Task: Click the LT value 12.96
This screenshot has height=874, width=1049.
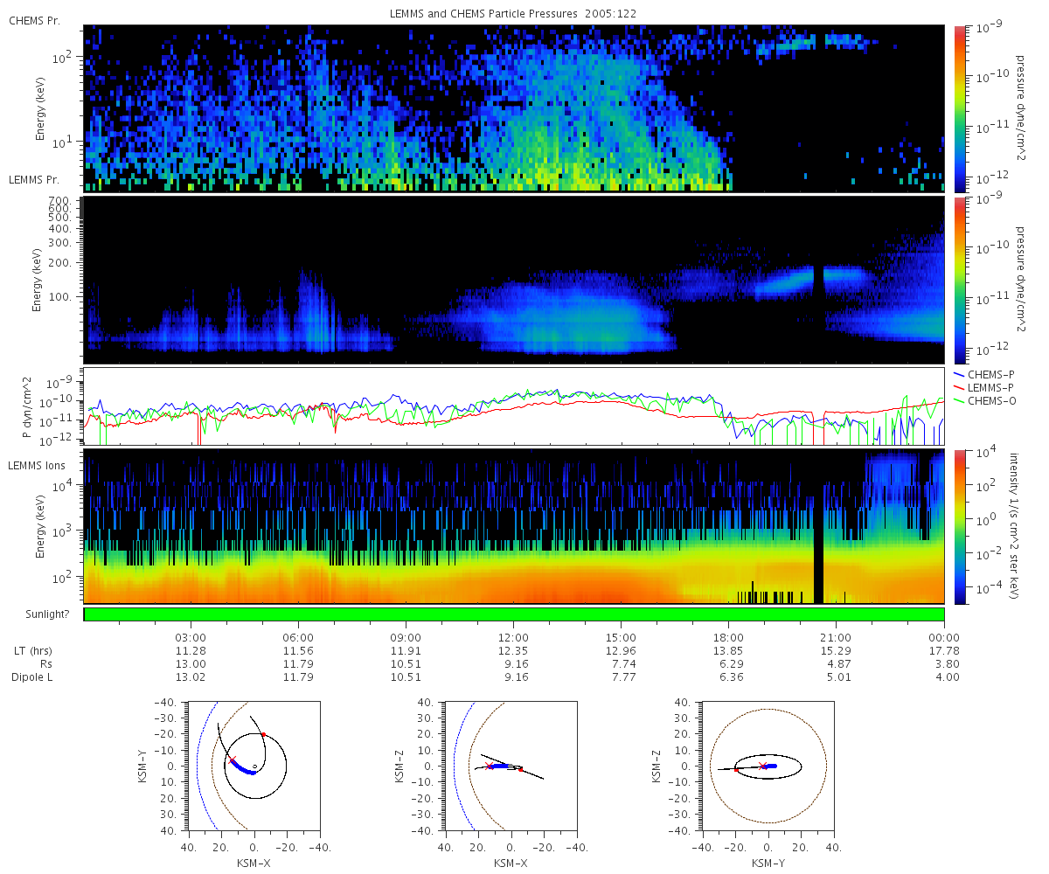Action: [621, 651]
